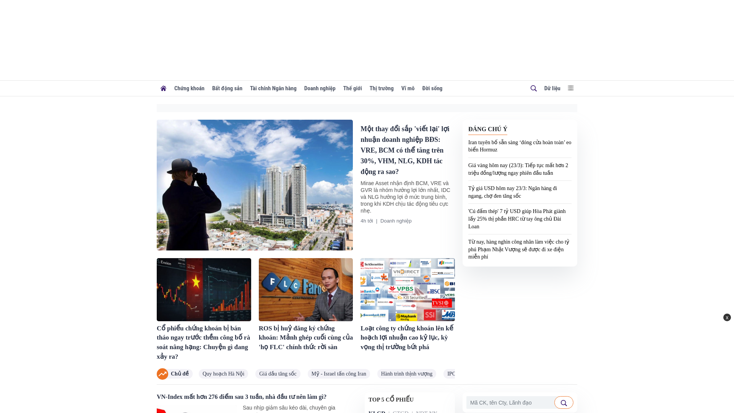Open the Đời sống section
734x413 pixels.
point(432,88)
